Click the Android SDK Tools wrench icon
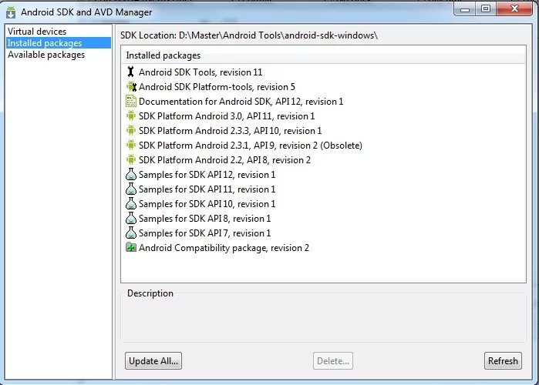This screenshot has height=385, width=539. coord(130,72)
